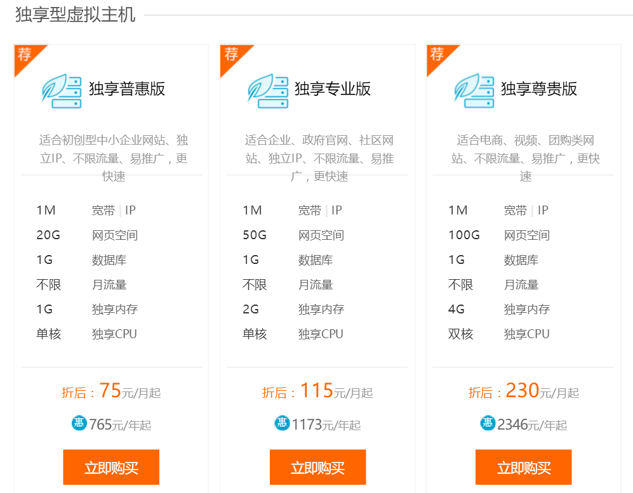The height and width of the screenshot is (493, 633).
Task: Click the 适合电商、视频、团购类网站 description text
Action: point(526,158)
